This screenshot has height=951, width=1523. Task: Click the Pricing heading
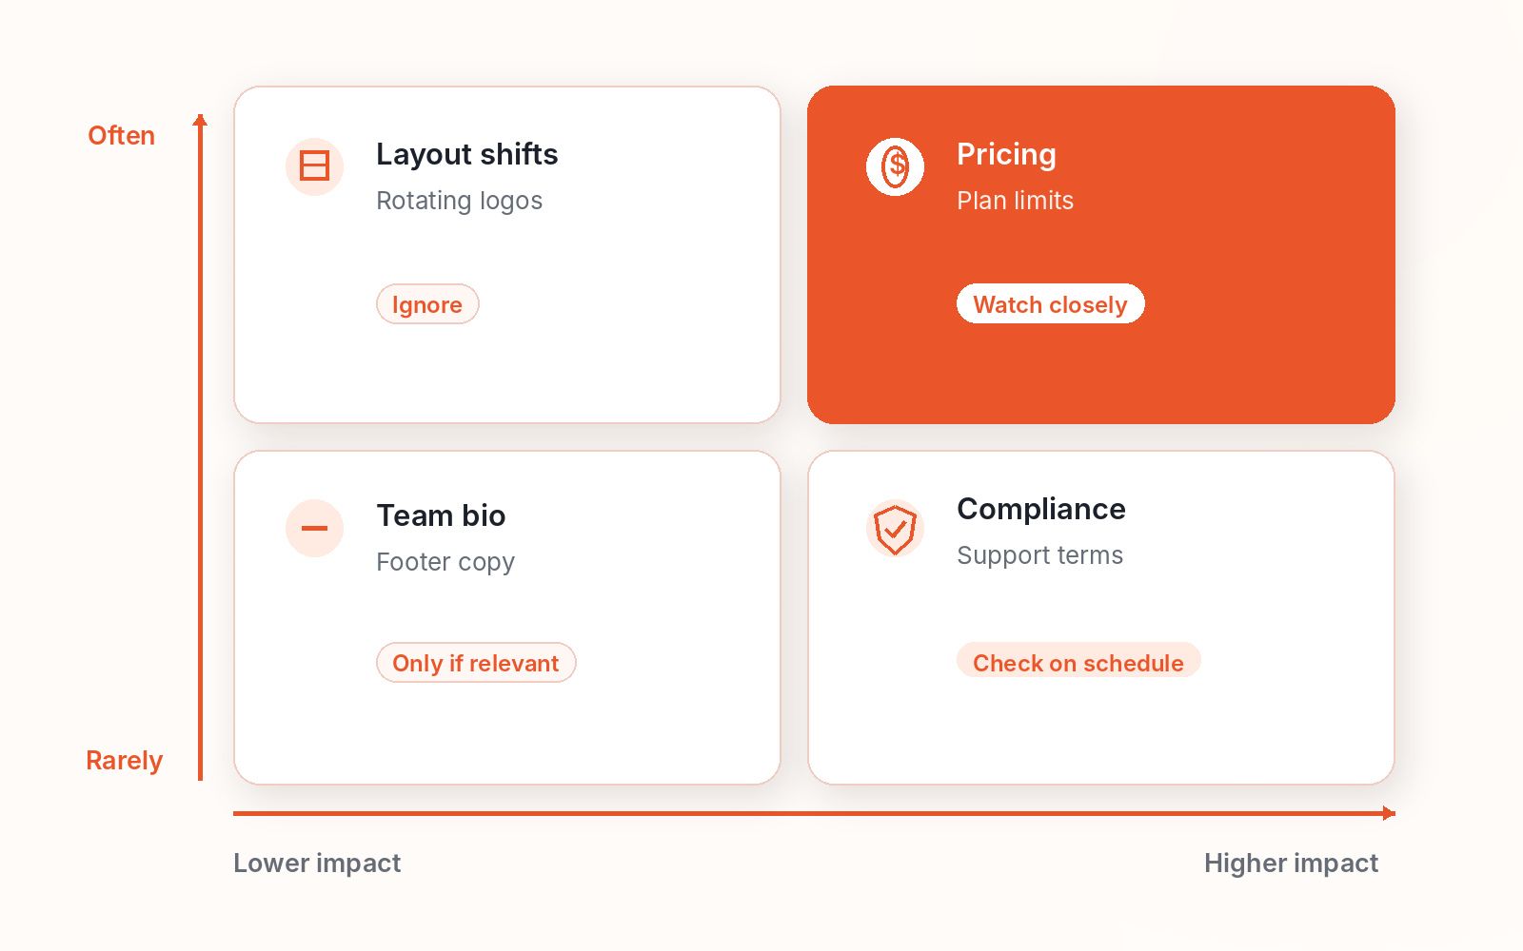click(1006, 154)
